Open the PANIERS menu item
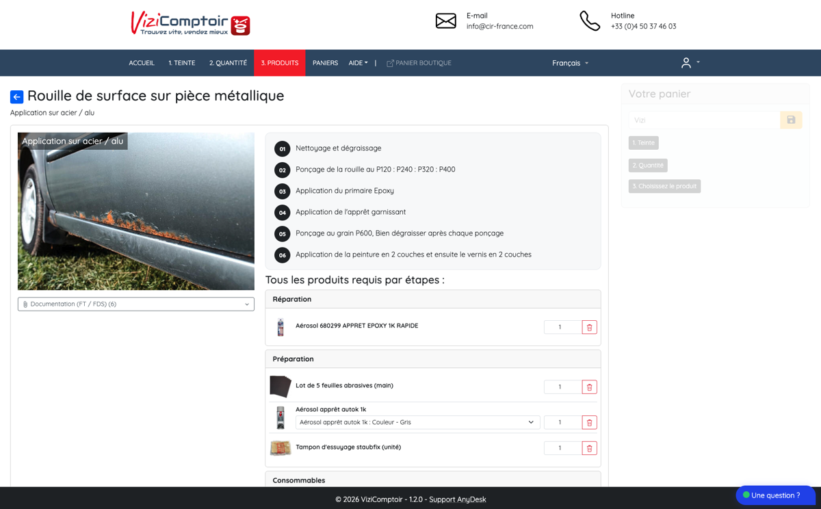821x509 pixels. click(x=325, y=63)
